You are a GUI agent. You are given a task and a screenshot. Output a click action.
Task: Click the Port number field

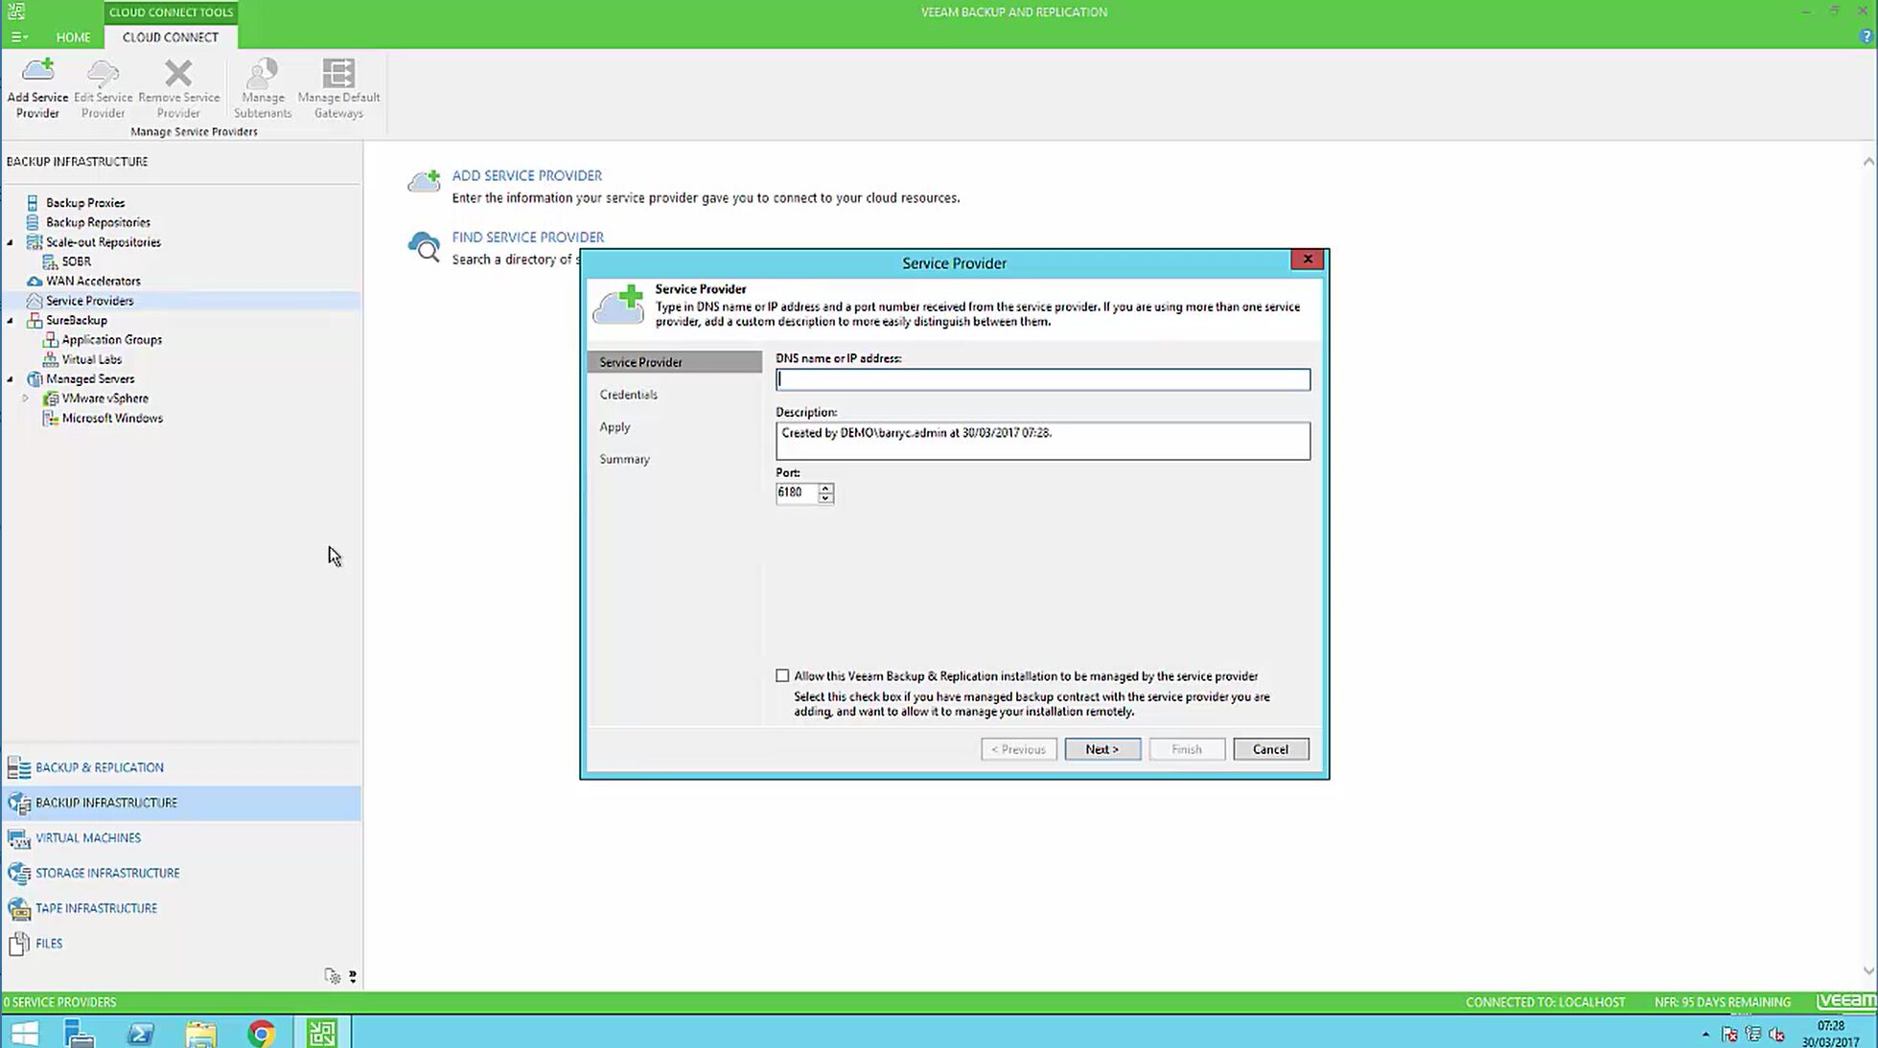(796, 492)
